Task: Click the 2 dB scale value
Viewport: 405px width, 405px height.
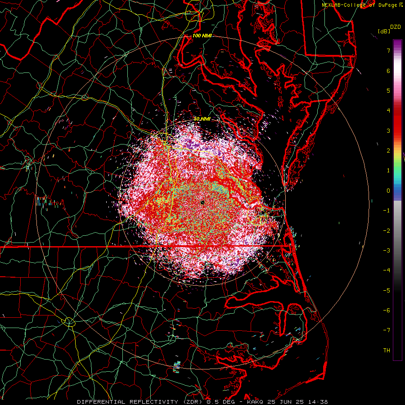Action: [x=388, y=151]
